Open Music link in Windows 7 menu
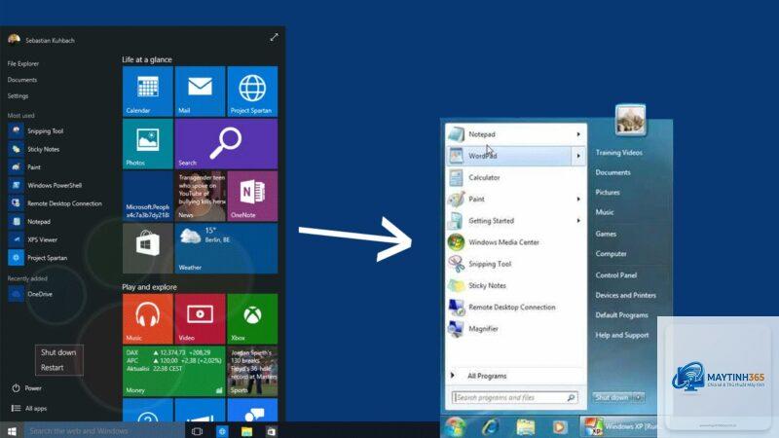This screenshot has height=438, width=779. click(605, 212)
